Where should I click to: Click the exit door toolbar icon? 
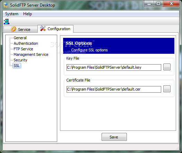coord(7,22)
